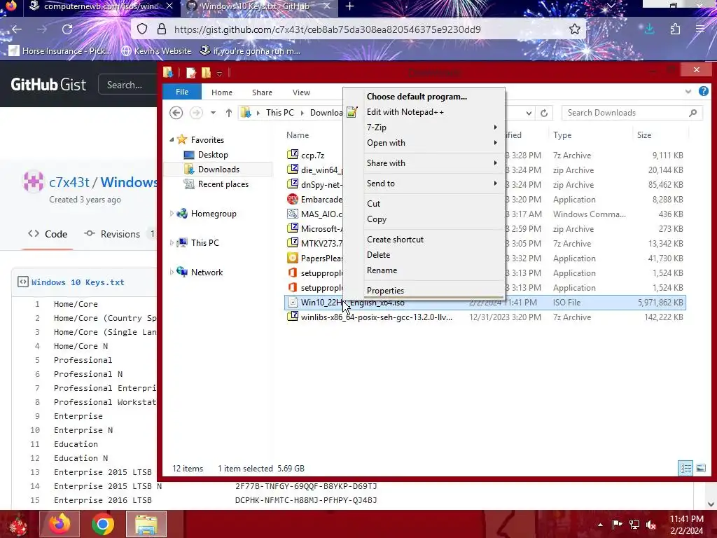Click the File Explorer taskbar icon
717x538 pixels.
146,524
